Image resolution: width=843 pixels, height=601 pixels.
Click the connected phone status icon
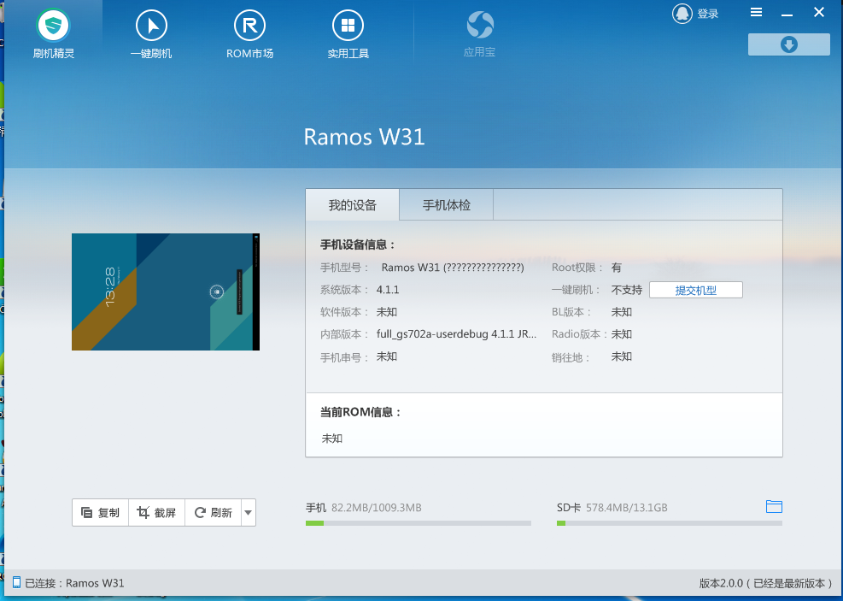click(x=16, y=583)
